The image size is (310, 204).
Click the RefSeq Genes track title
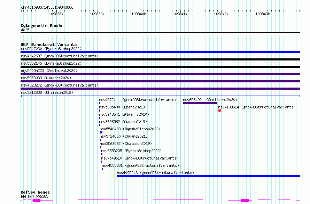[35, 192]
